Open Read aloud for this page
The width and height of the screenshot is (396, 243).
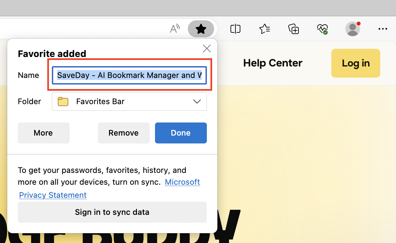coord(175,29)
